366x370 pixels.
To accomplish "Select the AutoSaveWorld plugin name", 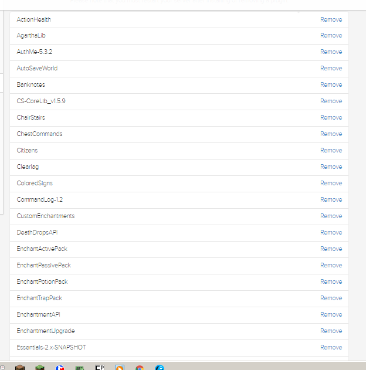I will point(37,68).
